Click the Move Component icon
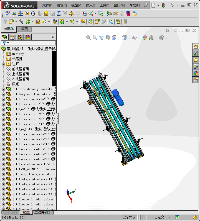This screenshot has width=200, height=221. point(44,21)
